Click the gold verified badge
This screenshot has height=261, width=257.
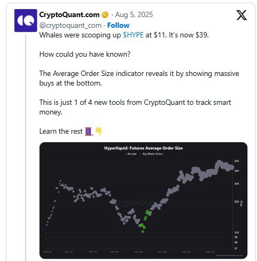[105, 15]
